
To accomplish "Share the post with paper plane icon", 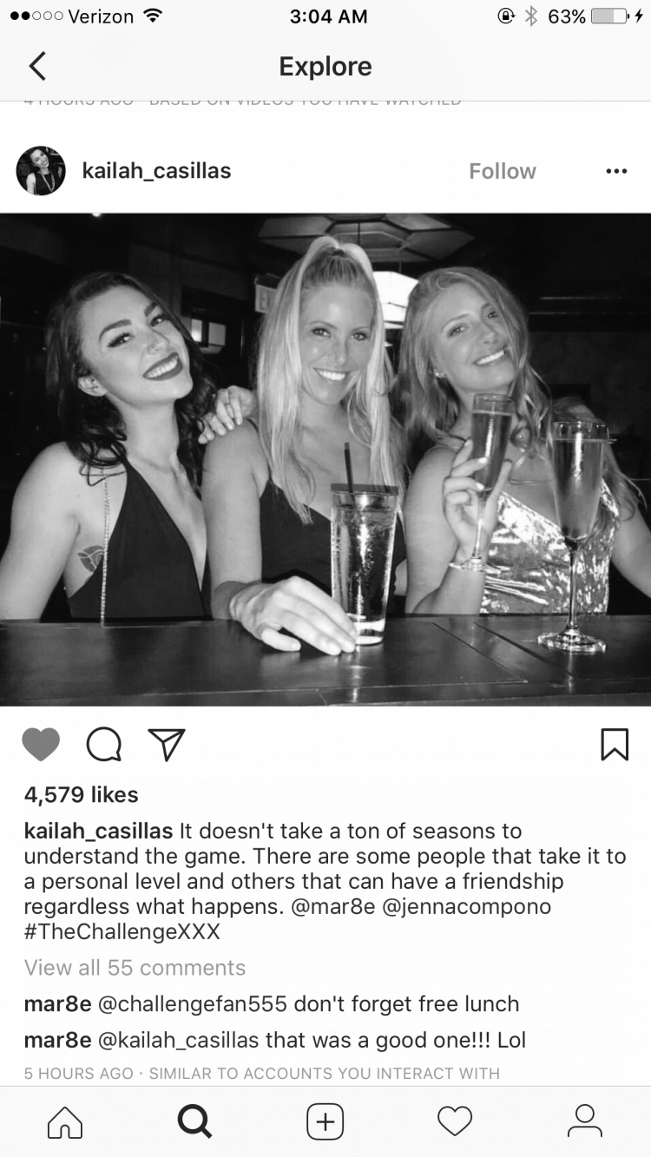I will point(167,744).
